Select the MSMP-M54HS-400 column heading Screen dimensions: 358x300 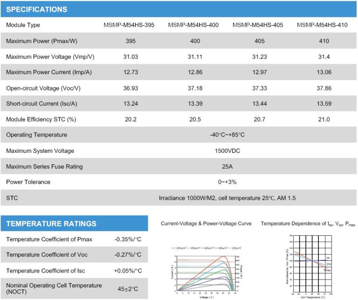point(193,25)
